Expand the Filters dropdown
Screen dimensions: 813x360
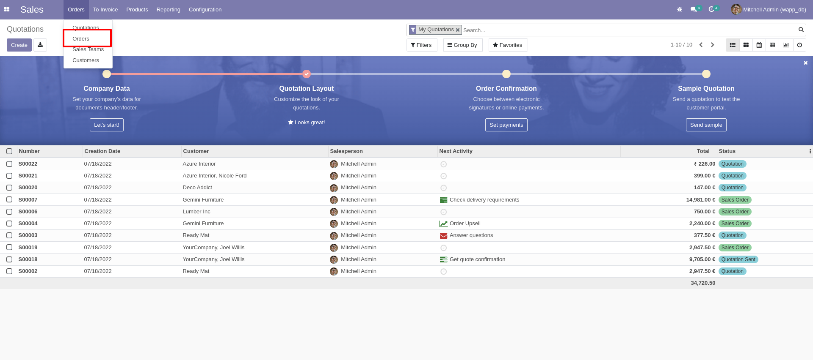[x=421, y=45]
